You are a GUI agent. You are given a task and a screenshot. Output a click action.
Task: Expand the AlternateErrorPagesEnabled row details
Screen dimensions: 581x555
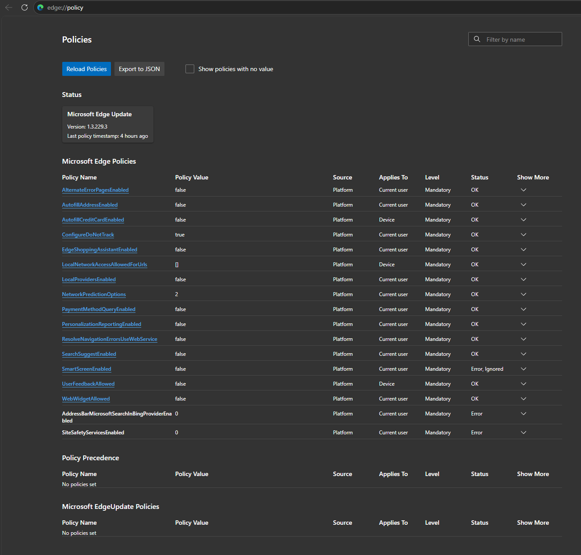tap(523, 190)
